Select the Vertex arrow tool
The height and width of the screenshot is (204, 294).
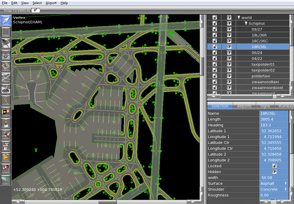pyautogui.click(x=6, y=20)
